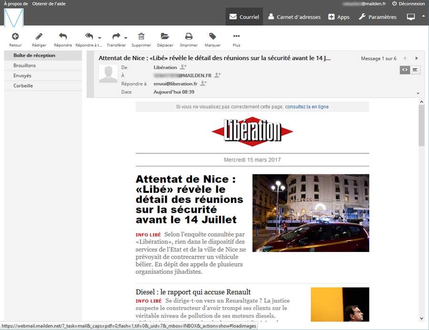Click the sender avatar placeholder
The height and width of the screenshot is (330, 429).
pos(108,74)
